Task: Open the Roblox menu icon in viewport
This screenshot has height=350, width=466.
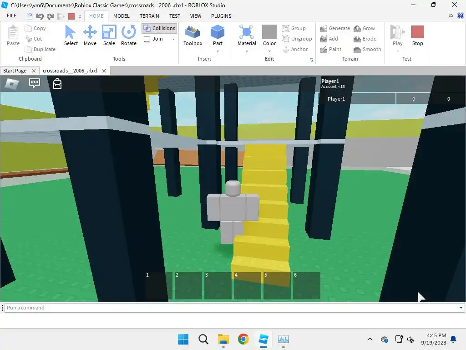Action: point(12,84)
